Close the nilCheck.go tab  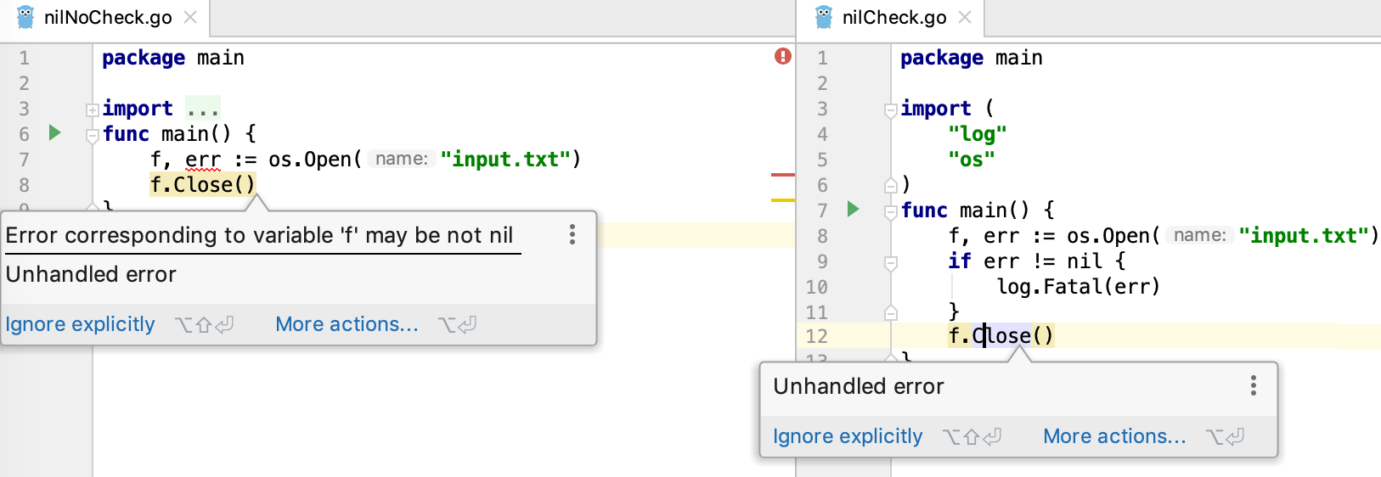[965, 17]
